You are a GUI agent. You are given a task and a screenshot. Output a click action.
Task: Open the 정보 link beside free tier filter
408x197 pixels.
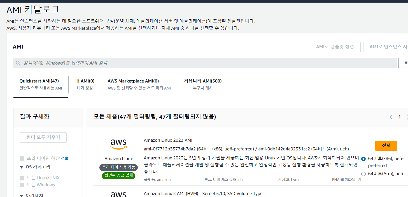point(65,158)
